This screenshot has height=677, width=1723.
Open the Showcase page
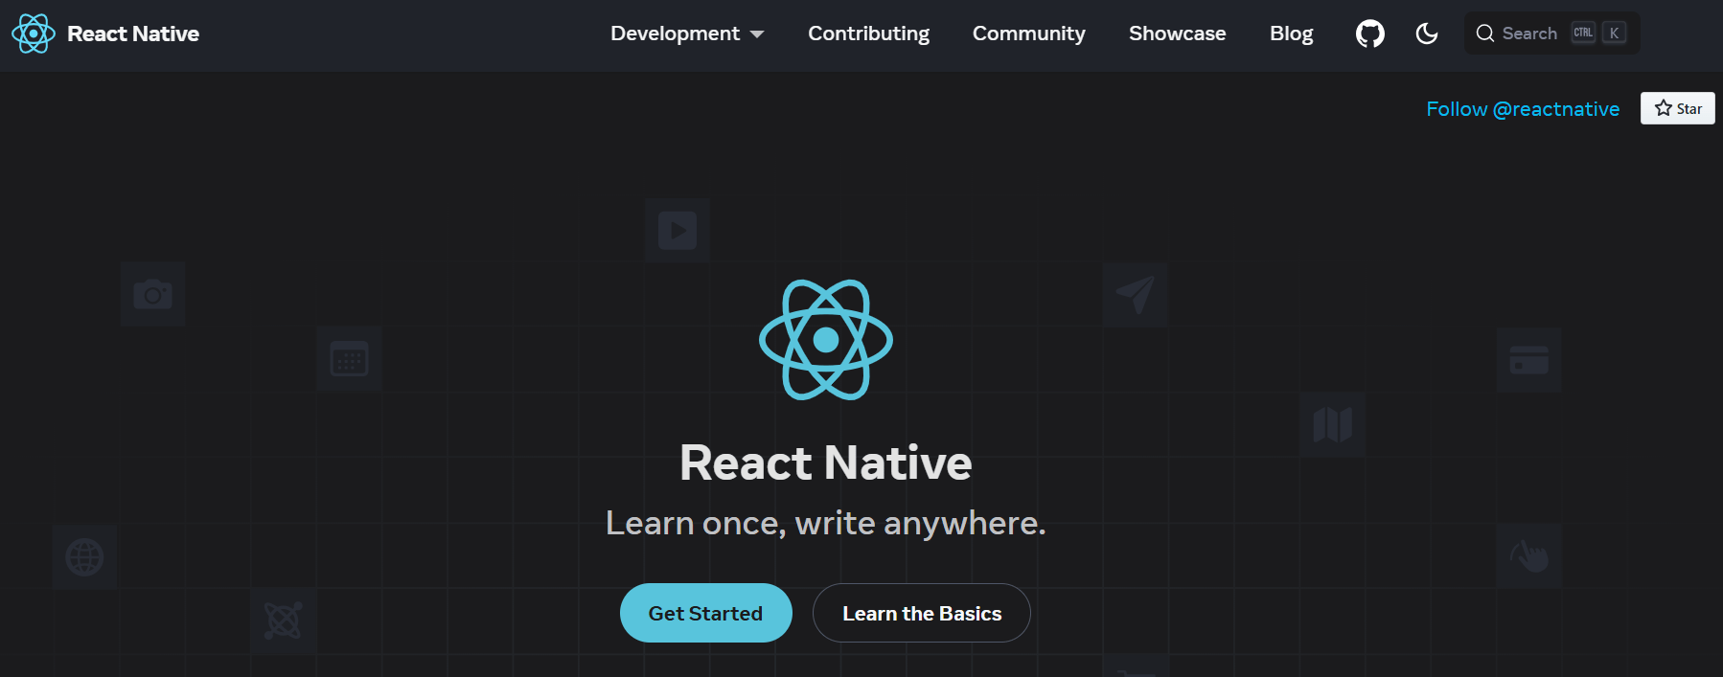click(x=1177, y=34)
